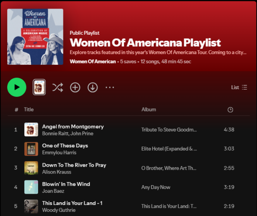
Task: Open the Women Of American profile link
Action: click(93, 62)
